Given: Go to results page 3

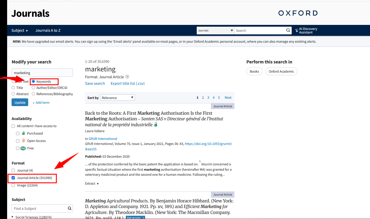Looking at the screenshot, I should tap(208, 97).
